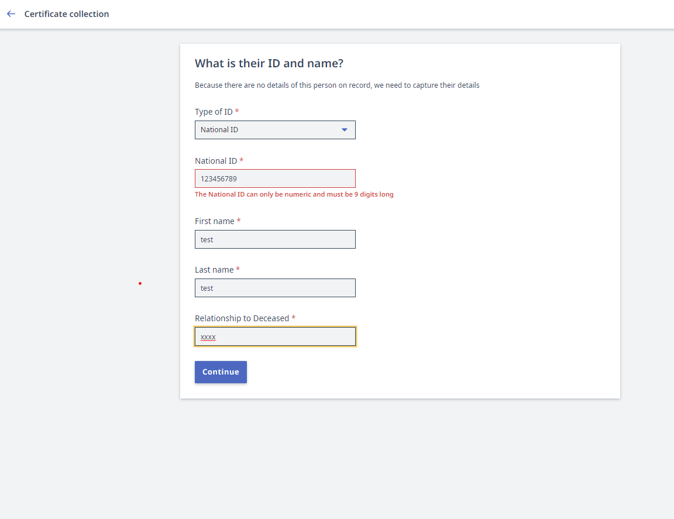The image size is (674, 519).
Task: Click the asterisk beside Last name
Action: point(237,269)
